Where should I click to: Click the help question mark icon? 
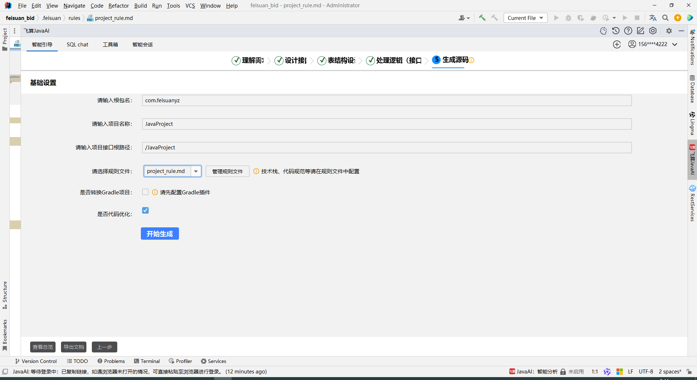click(628, 31)
